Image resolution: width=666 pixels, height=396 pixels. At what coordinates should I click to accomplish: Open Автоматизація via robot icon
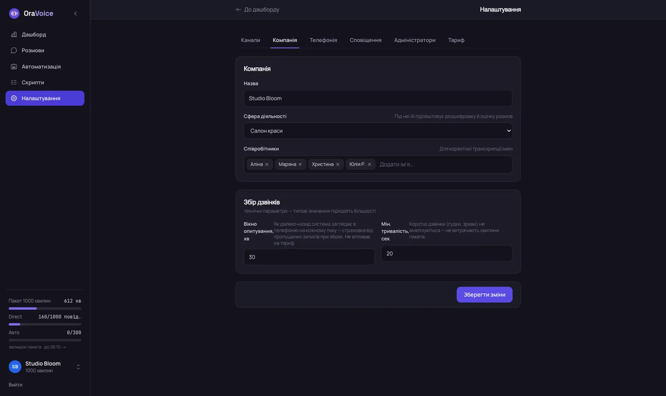pyautogui.click(x=14, y=67)
